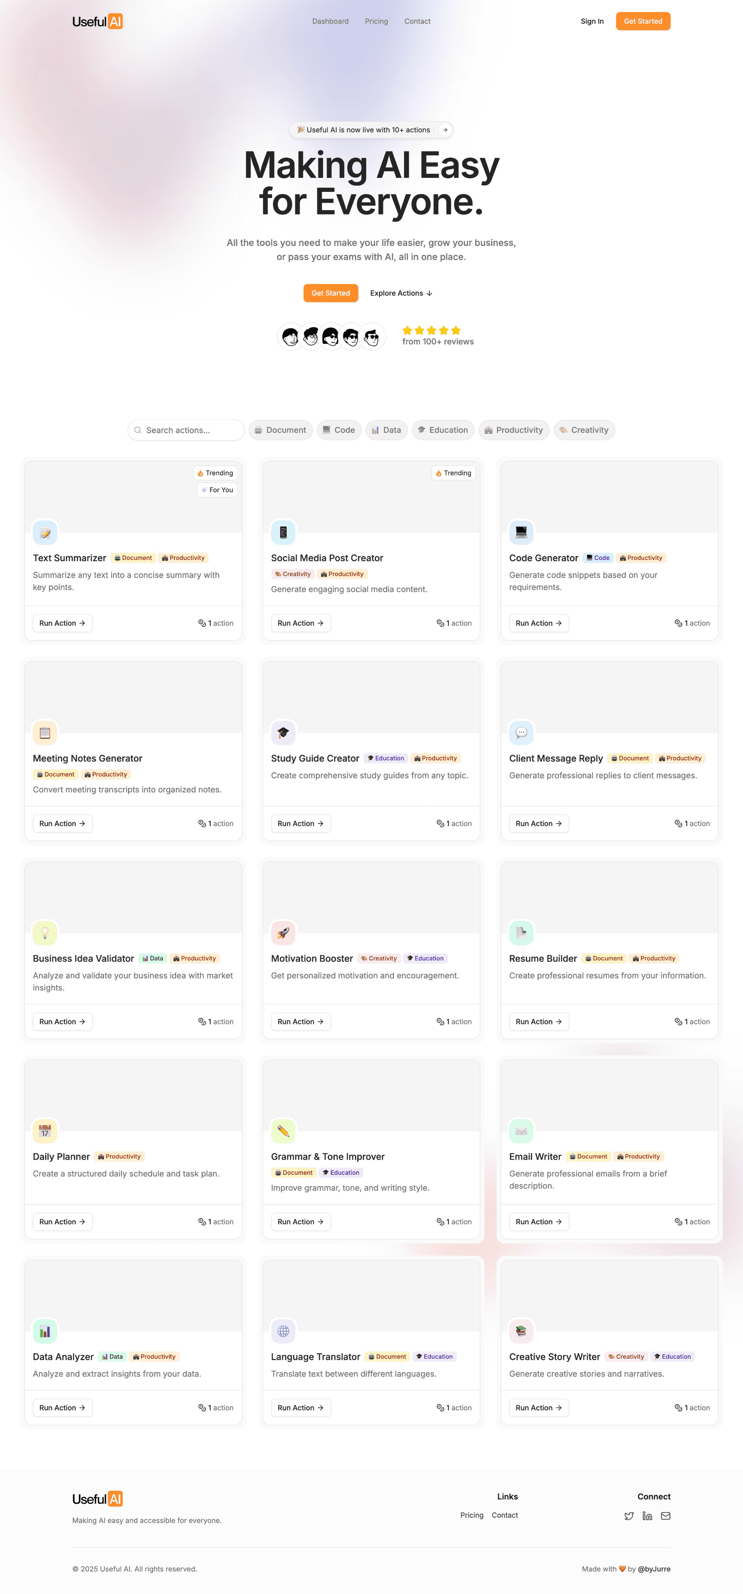Click the For You badge on Text Summarizer
The height and width of the screenshot is (1594, 743).
click(x=217, y=490)
